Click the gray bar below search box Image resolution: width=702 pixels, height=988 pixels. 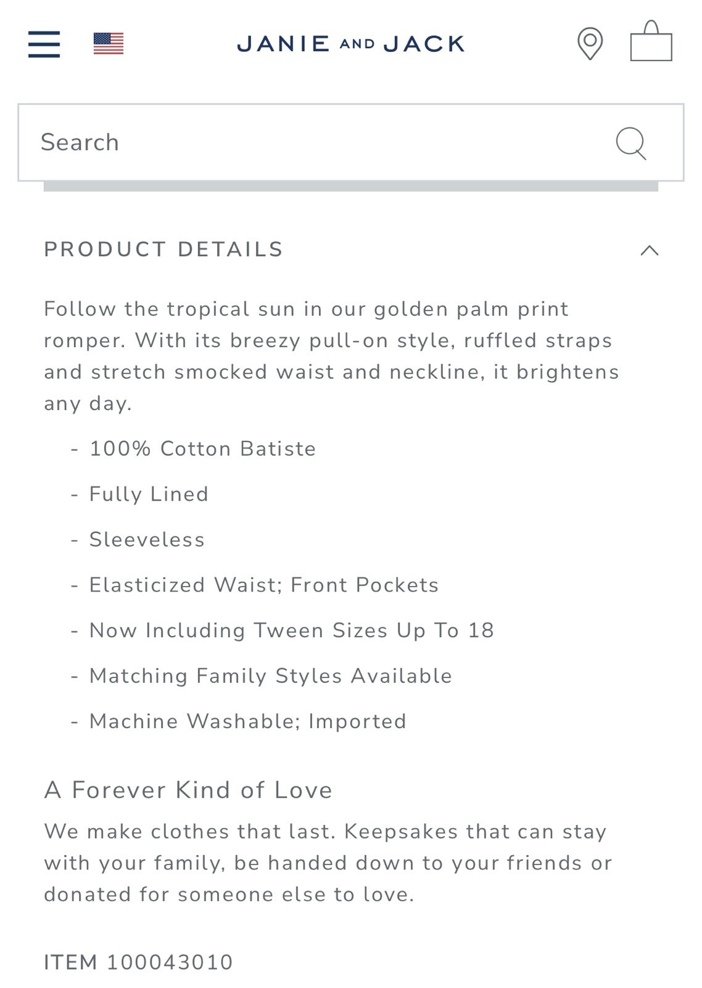pyautogui.click(x=351, y=186)
